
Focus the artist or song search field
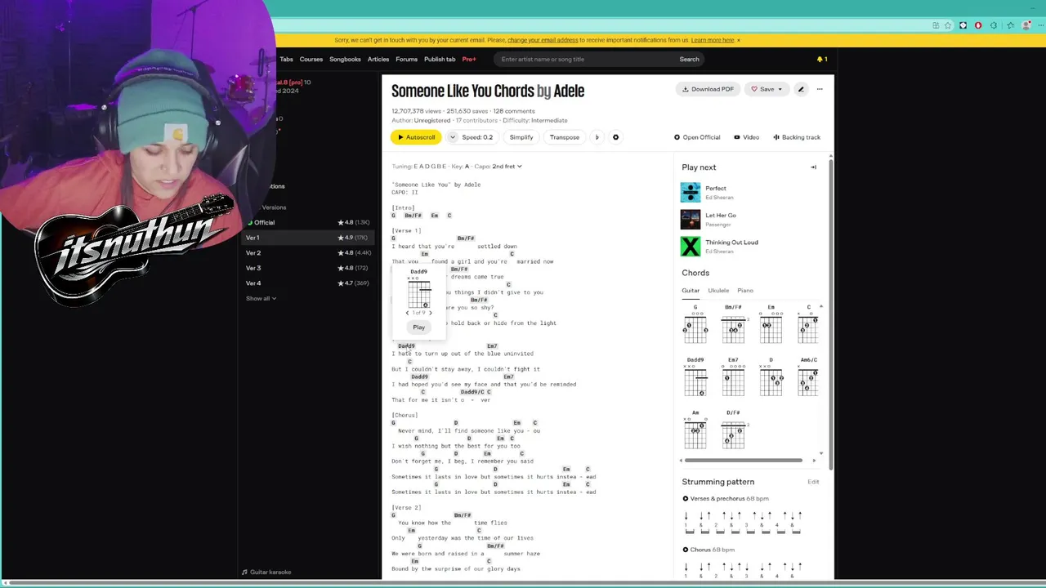584,59
